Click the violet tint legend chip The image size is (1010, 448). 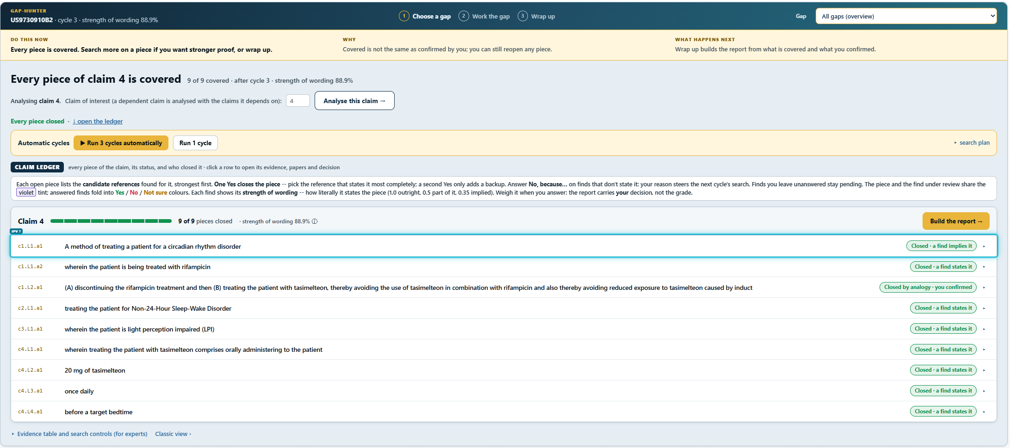[x=26, y=193]
